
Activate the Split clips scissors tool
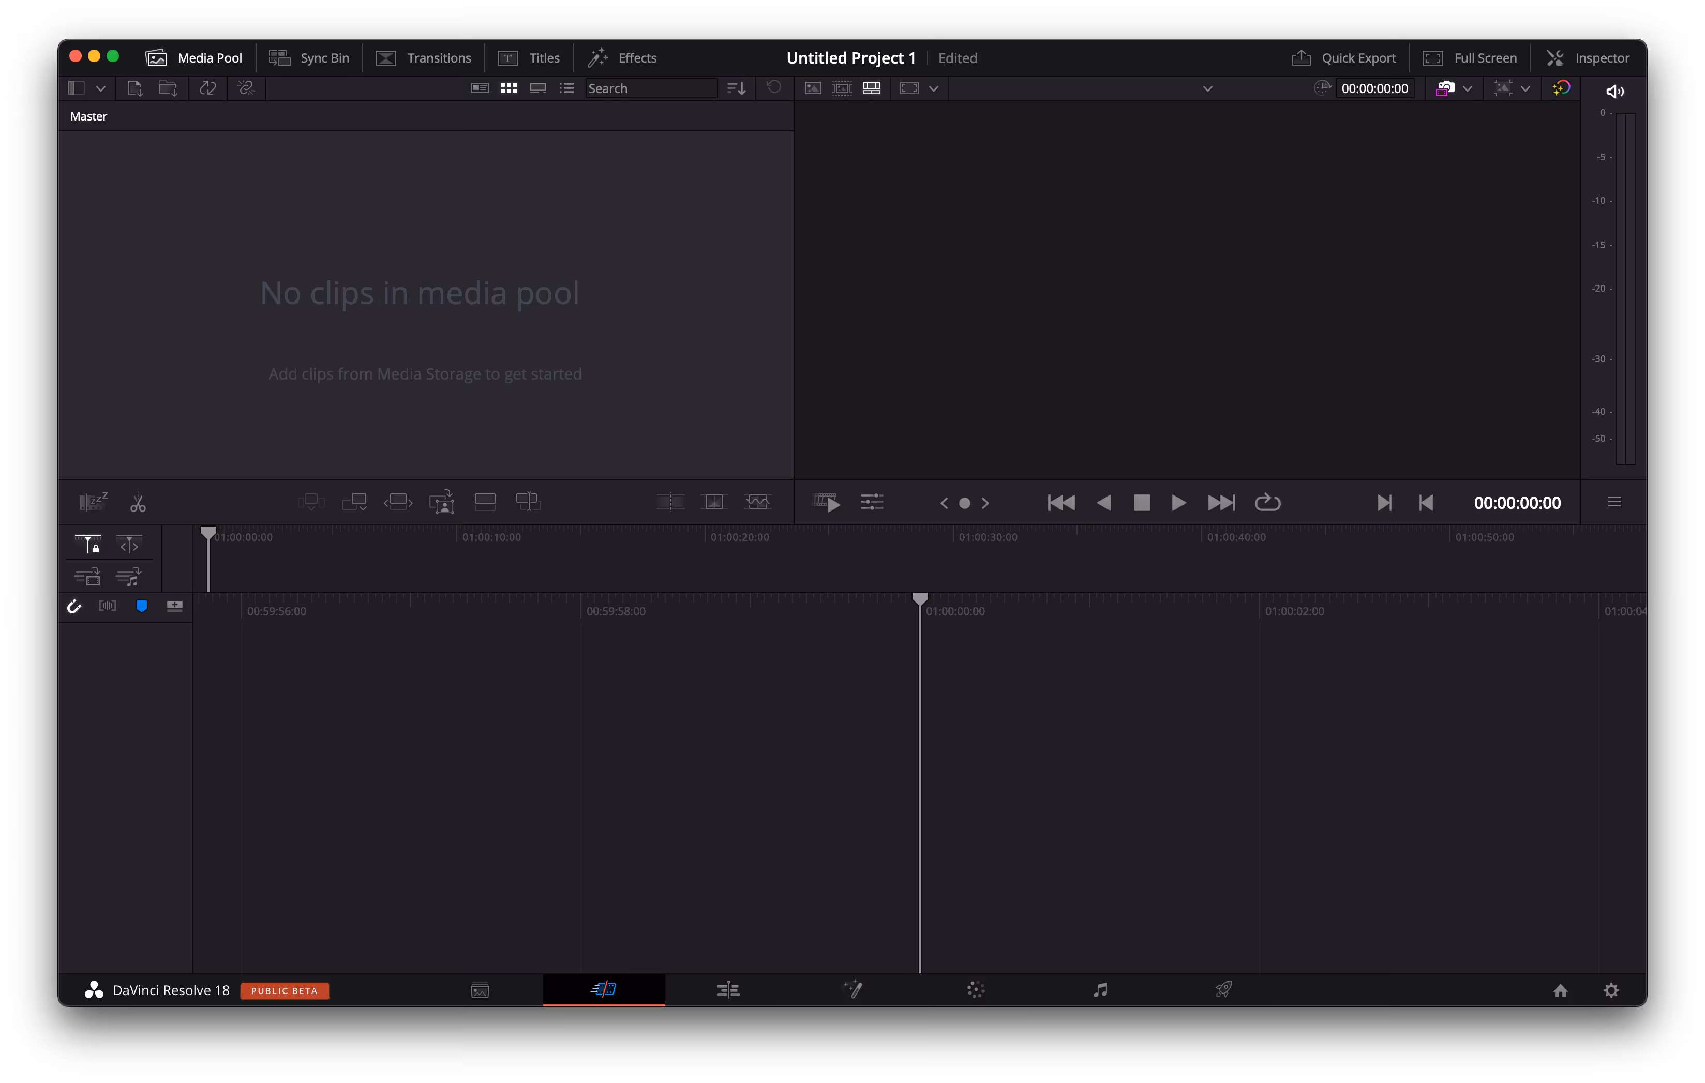pos(138,503)
